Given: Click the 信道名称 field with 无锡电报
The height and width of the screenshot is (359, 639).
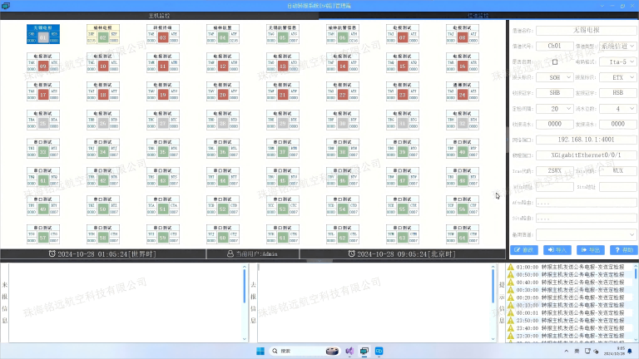Looking at the screenshot, I should tap(586, 31).
